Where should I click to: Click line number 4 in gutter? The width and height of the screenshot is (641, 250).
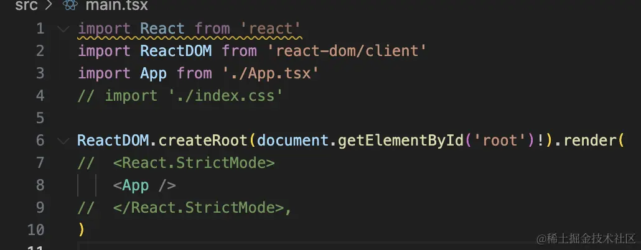tap(40, 96)
